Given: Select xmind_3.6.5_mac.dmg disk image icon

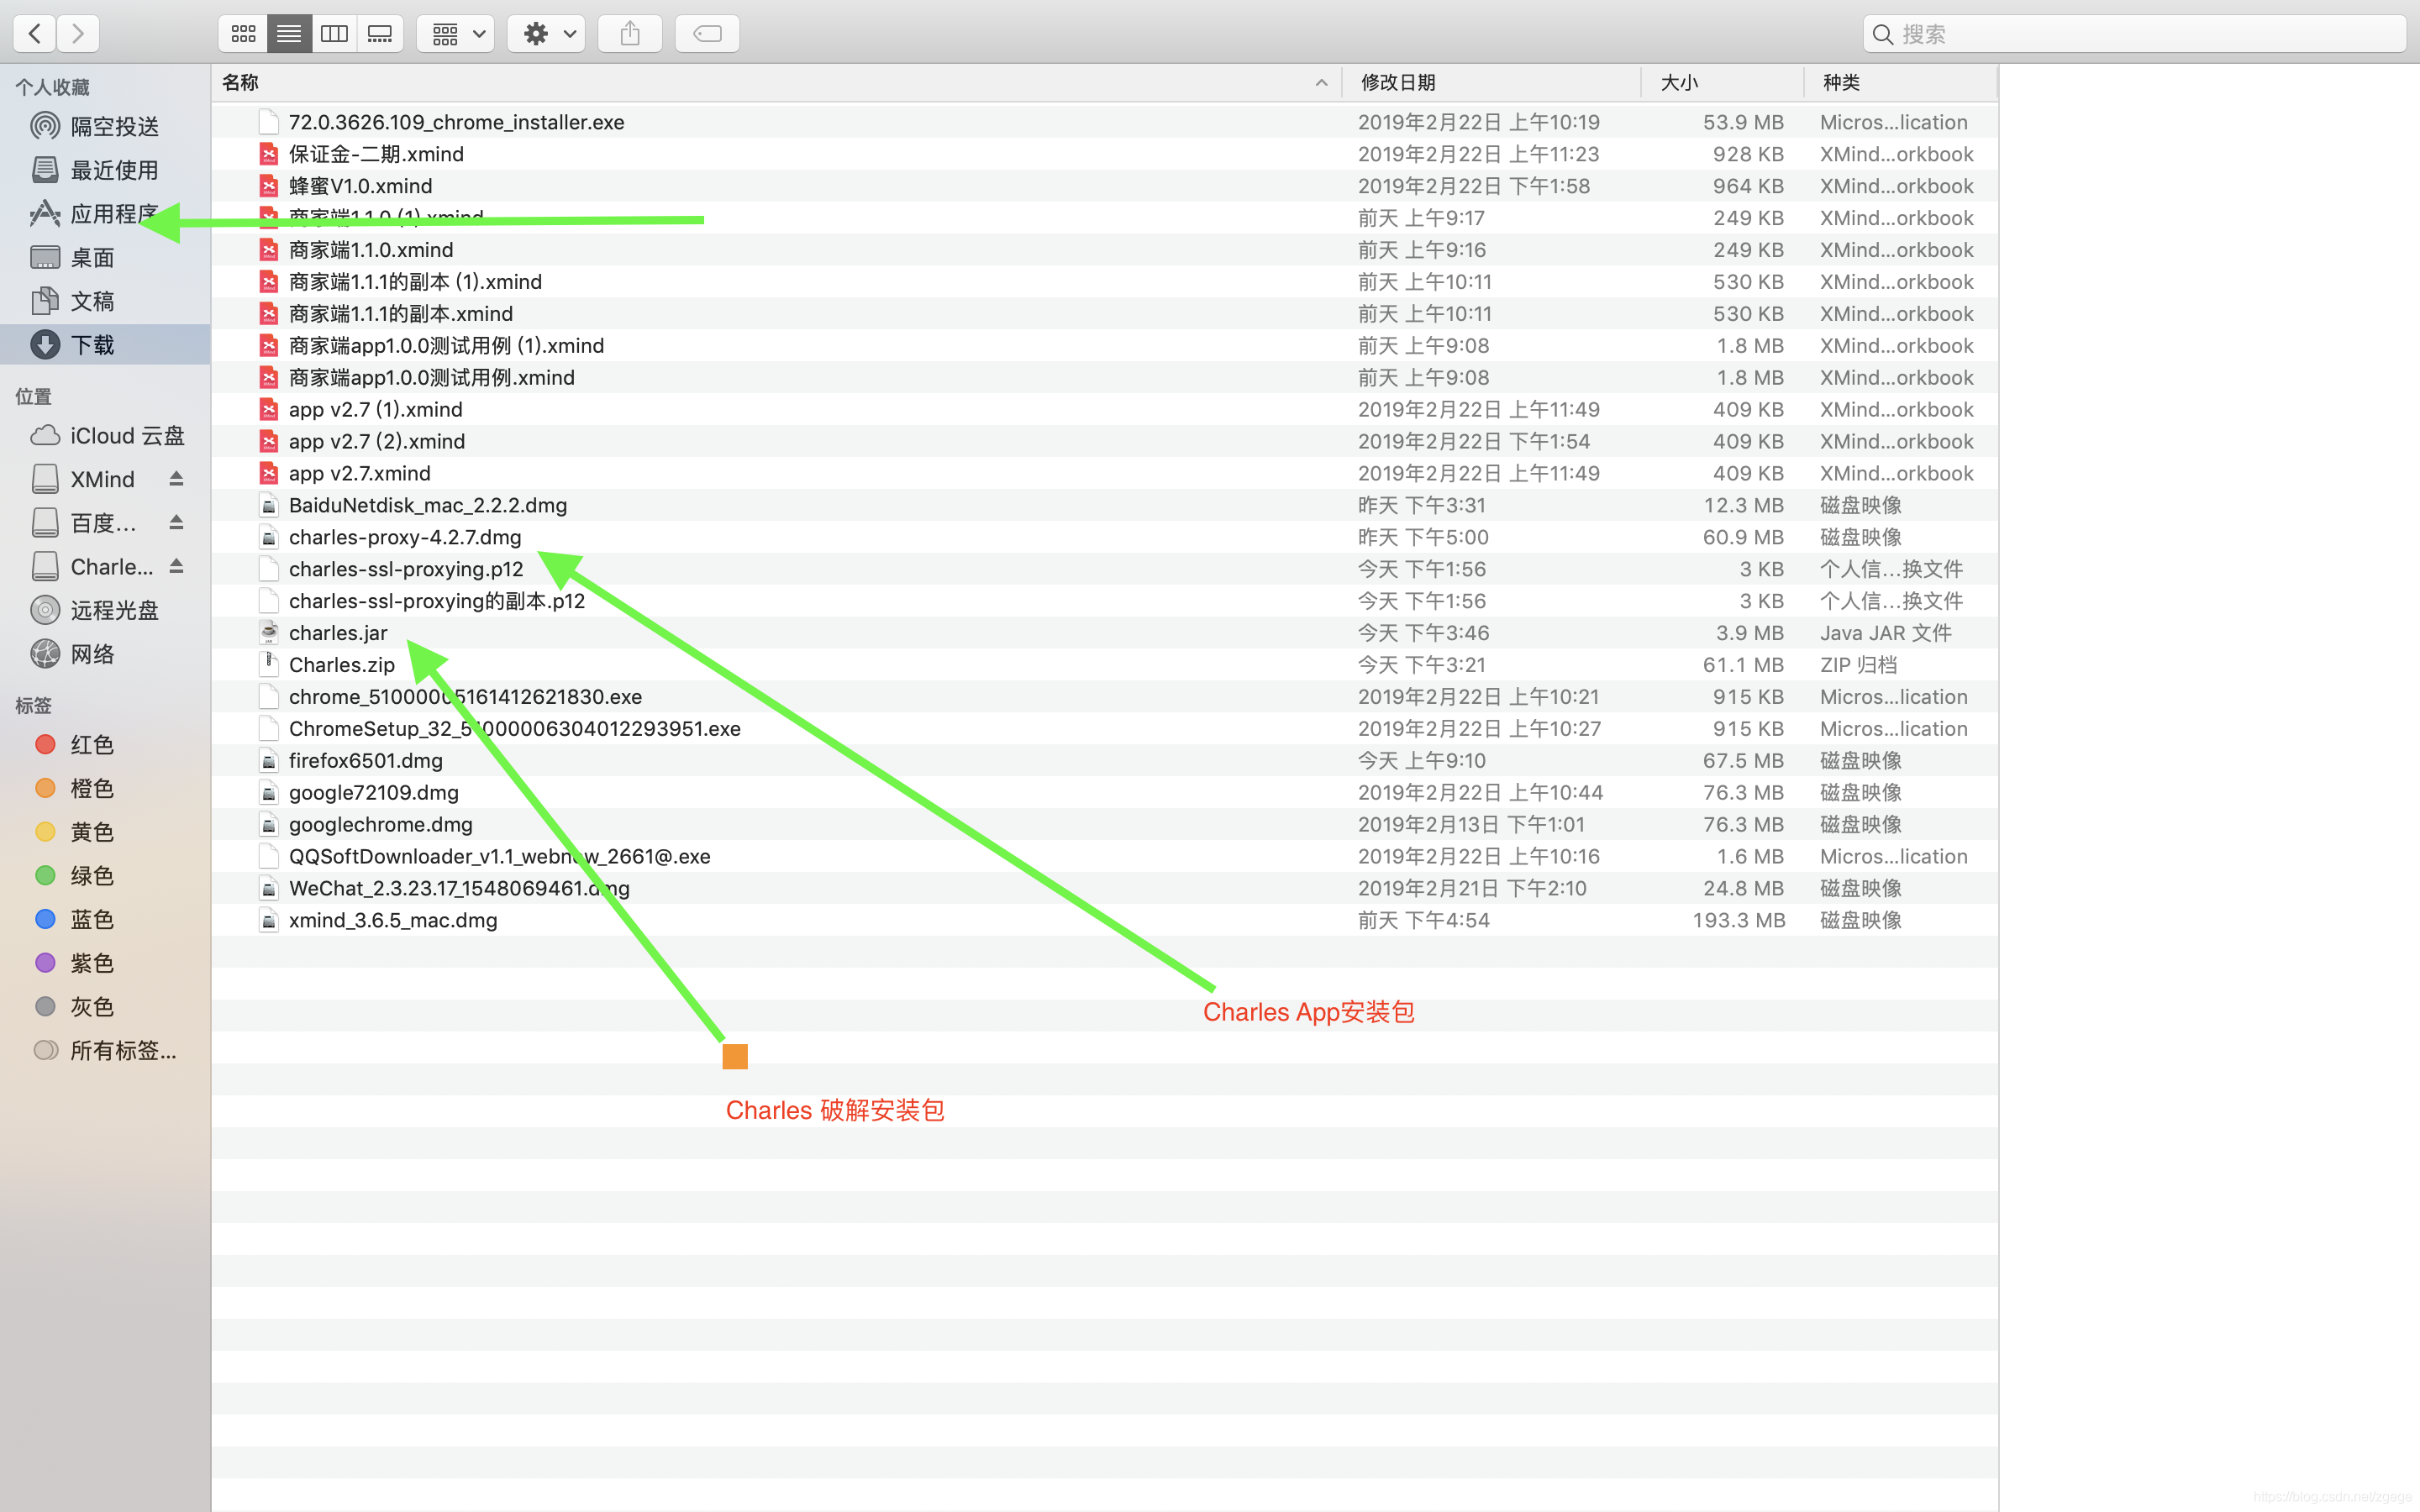Looking at the screenshot, I should (x=268, y=920).
